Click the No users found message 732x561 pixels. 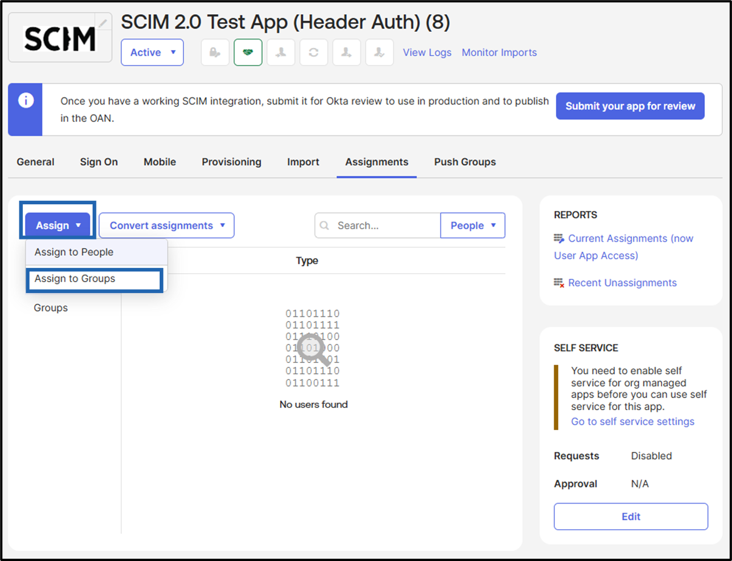(x=313, y=405)
